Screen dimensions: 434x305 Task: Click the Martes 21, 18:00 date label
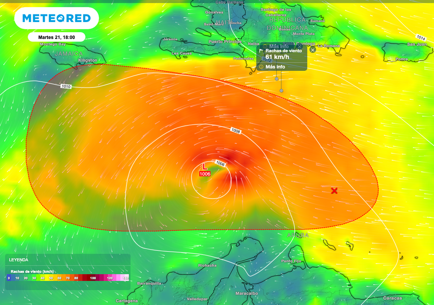click(56, 37)
